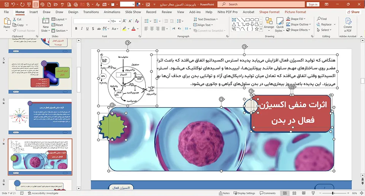Toggle the ribbon display options icon
Image resolution: width=365 pixels, height=196 pixels.
point(326,4)
